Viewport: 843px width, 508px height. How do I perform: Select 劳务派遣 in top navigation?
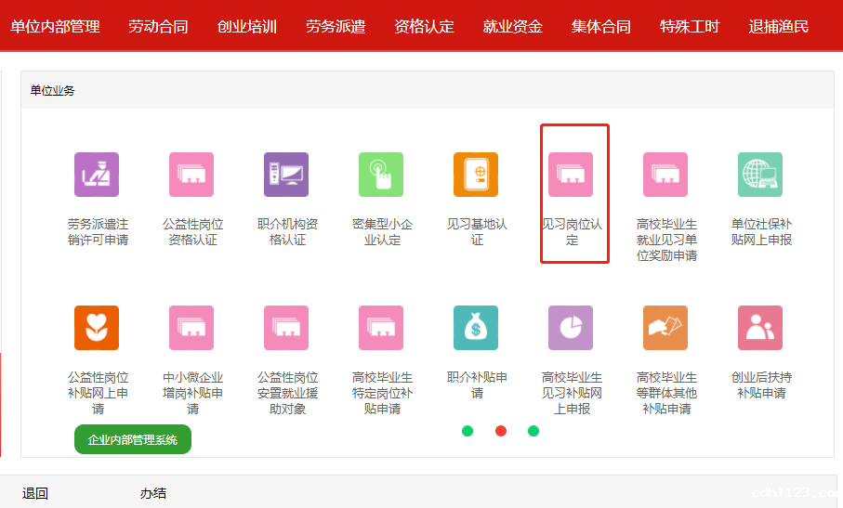336,26
